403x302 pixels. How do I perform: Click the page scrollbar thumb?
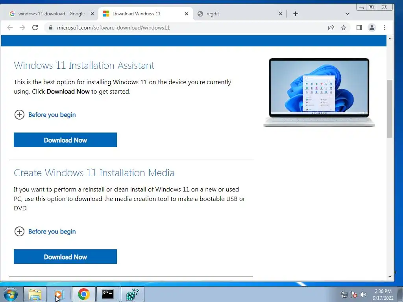(390, 109)
